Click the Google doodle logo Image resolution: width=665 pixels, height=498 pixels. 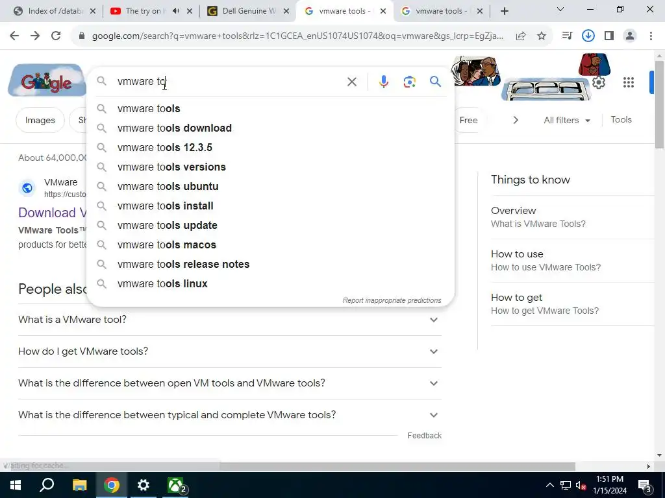click(47, 80)
